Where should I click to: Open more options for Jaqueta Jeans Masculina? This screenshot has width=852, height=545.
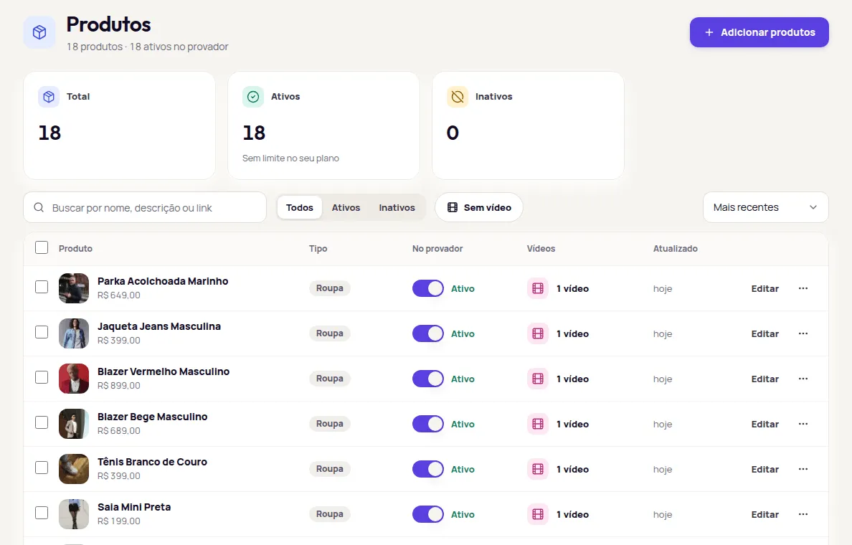coord(803,333)
